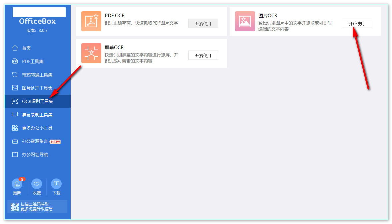392x224 pixels.
Task: Click the briefcase icon beside 办公资源集合
Action: 15,141
